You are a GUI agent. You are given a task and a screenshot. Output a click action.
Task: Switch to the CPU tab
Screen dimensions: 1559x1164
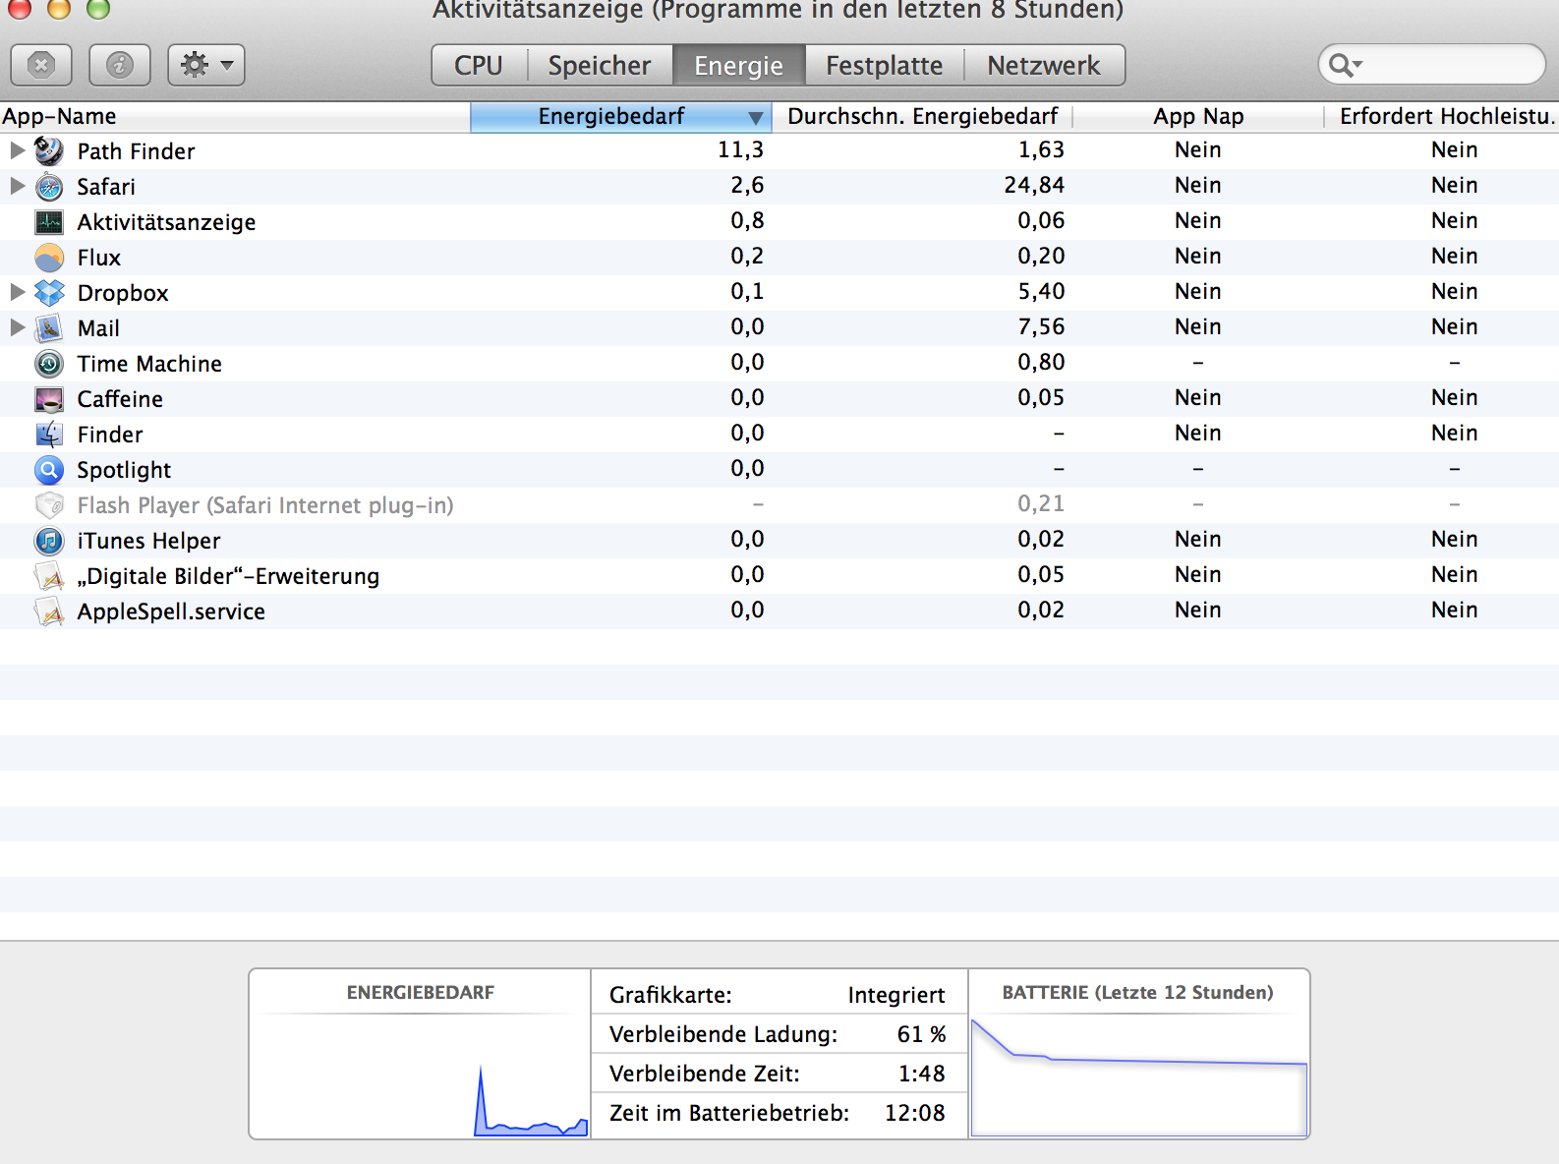click(x=480, y=66)
